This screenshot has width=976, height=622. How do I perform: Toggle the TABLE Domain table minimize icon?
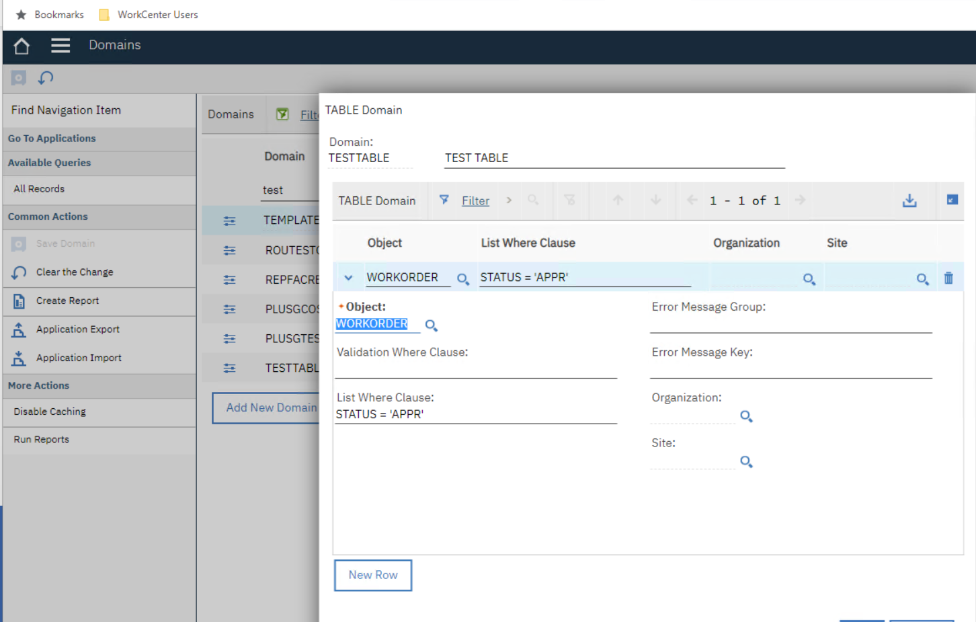952,200
